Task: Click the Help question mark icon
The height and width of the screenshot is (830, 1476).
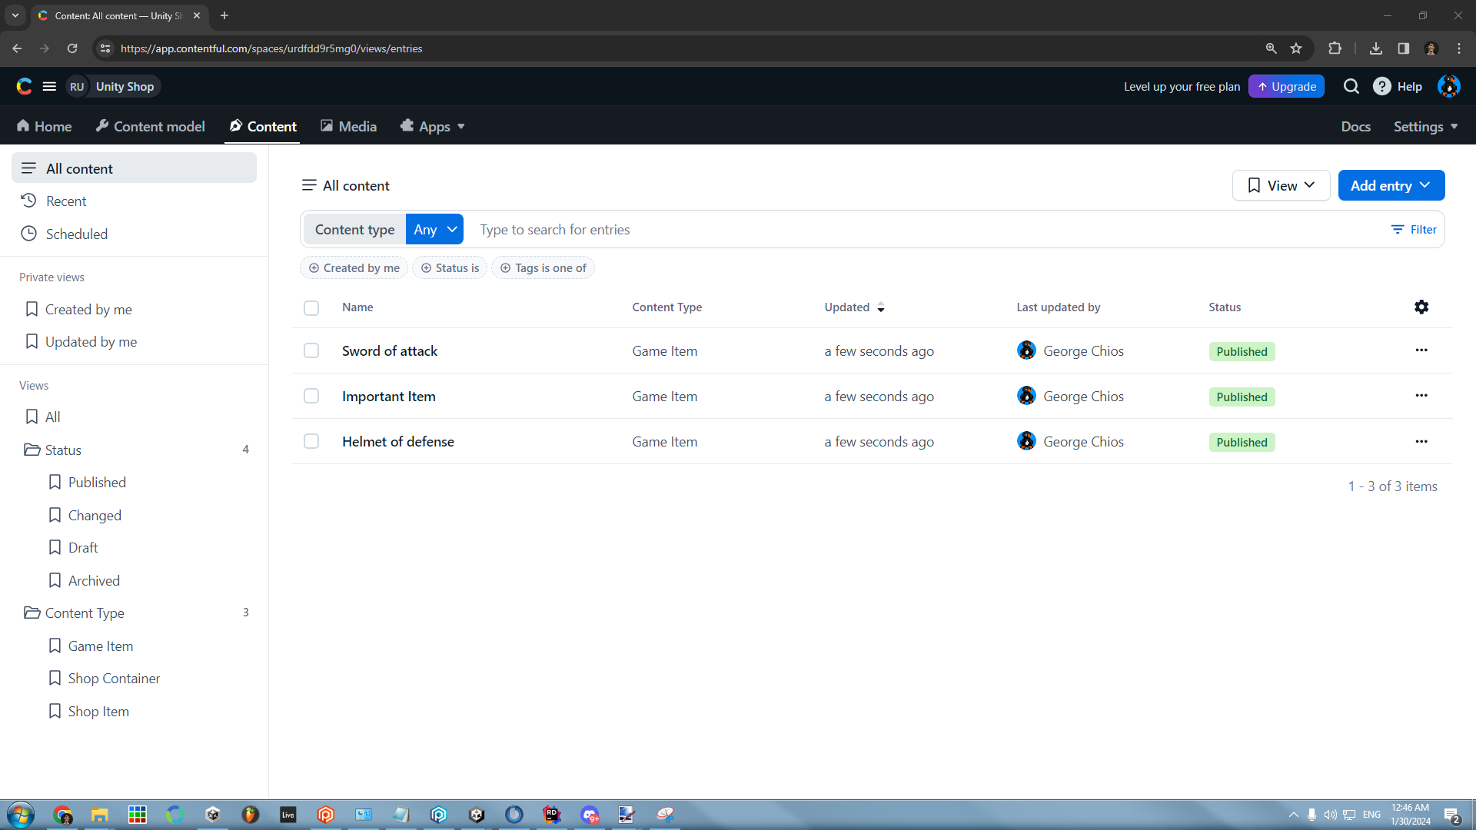Action: coord(1381,86)
